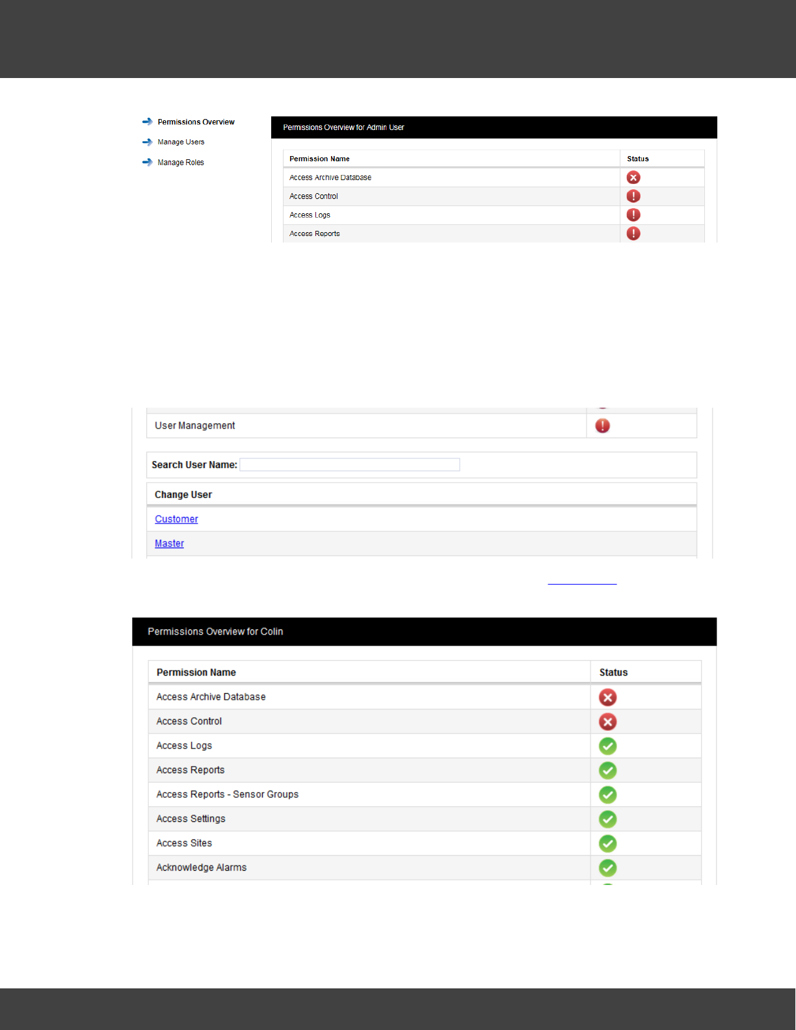Click green check status for Acknowledge Alarms

pos(608,868)
